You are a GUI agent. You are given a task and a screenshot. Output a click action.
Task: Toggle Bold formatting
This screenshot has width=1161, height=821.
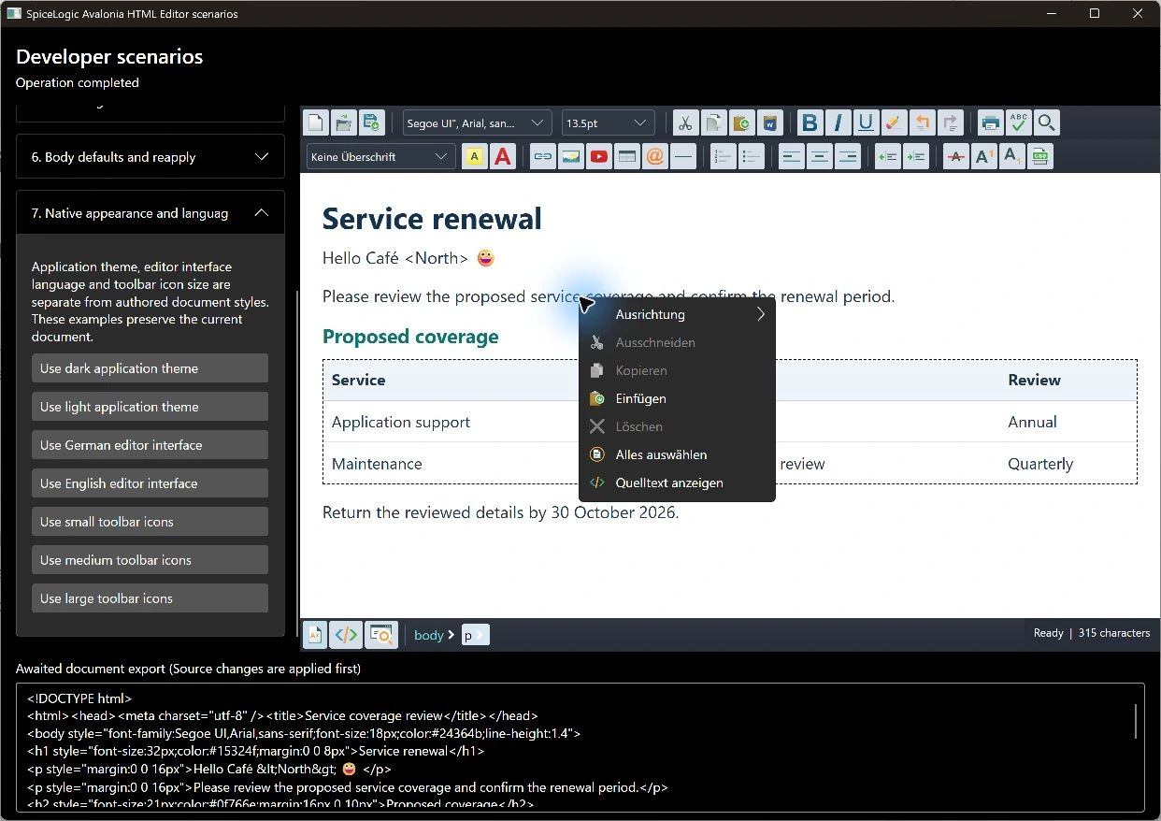[810, 122]
